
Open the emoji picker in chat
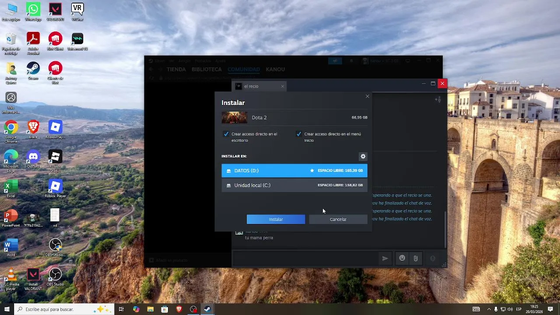tap(402, 258)
